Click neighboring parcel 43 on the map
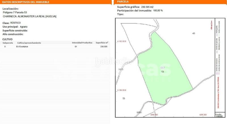 pyautogui.click(x=194, y=33)
